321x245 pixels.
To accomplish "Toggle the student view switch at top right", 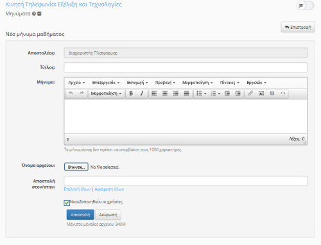I will click(305, 6).
